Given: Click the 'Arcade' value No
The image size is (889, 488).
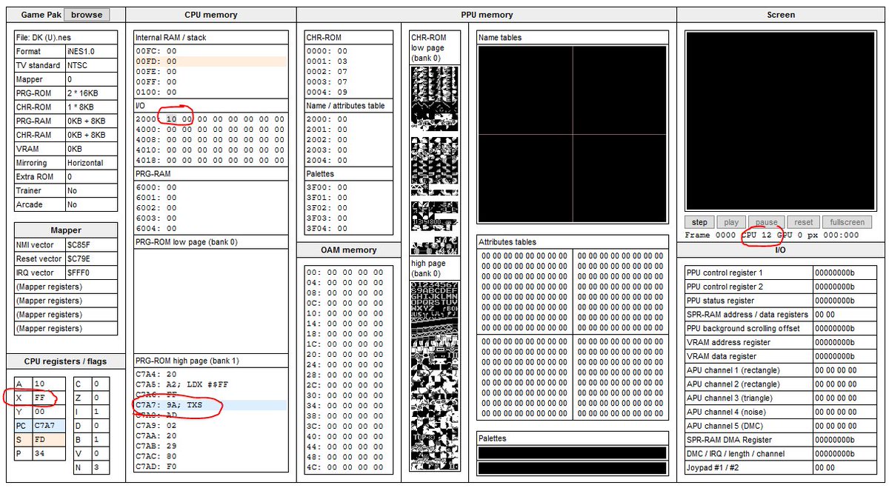Looking at the screenshot, I should point(91,204).
